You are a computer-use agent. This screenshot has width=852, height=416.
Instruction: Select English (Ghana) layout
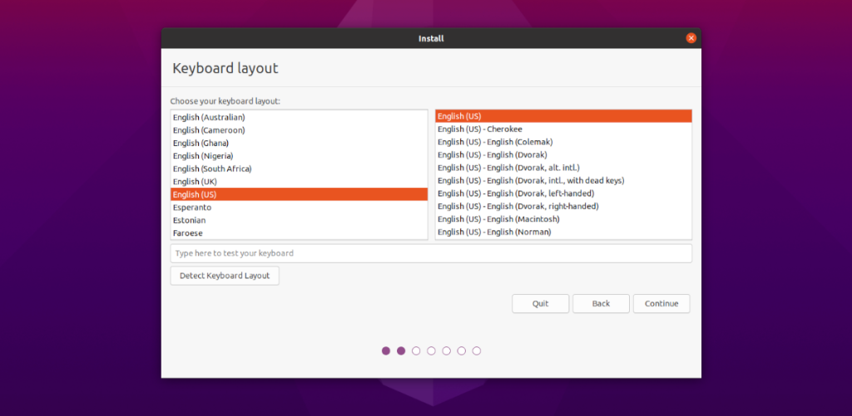[299, 143]
